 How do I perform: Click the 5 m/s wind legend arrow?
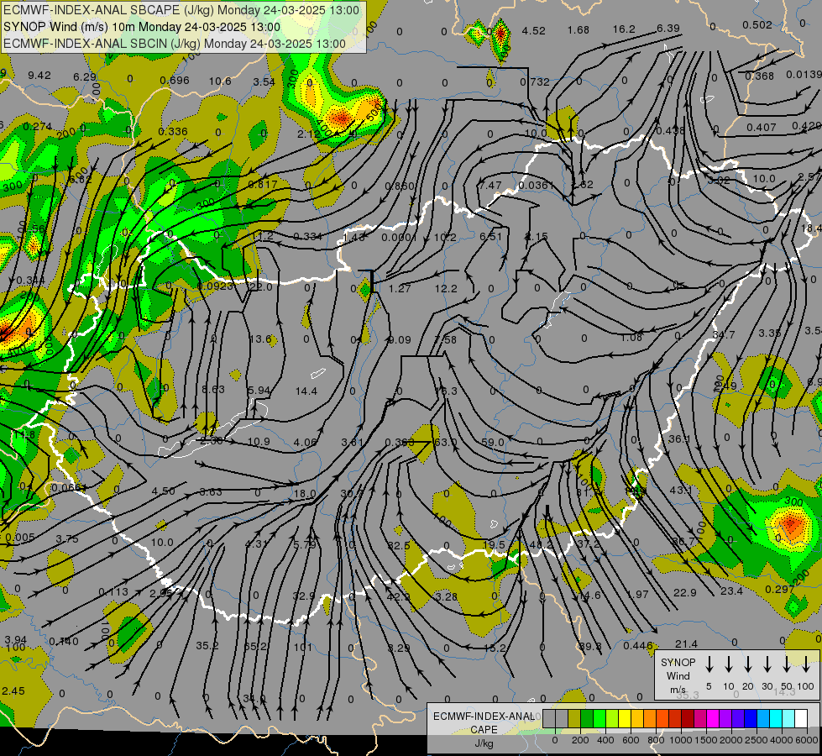click(709, 664)
